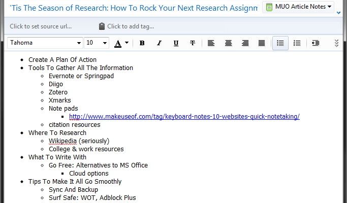Toggle underline formatting
347x203 pixels.
point(176,43)
